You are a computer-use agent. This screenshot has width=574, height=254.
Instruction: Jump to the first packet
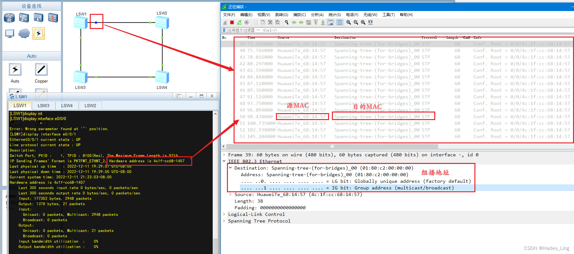point(316,22)
